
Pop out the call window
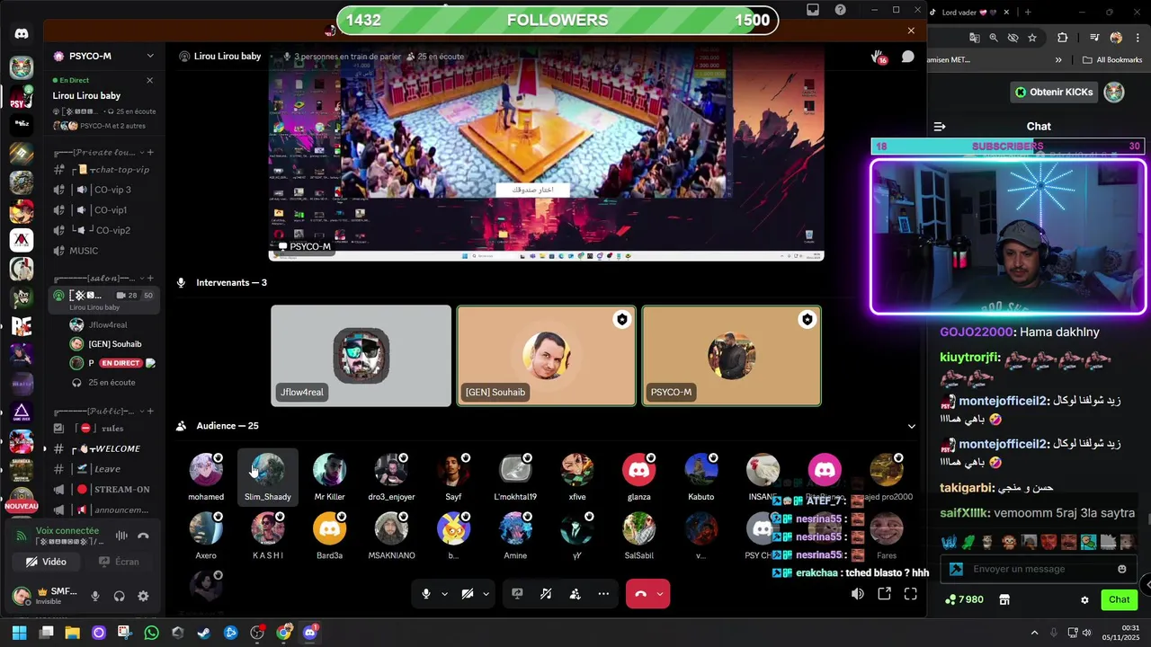885,594
